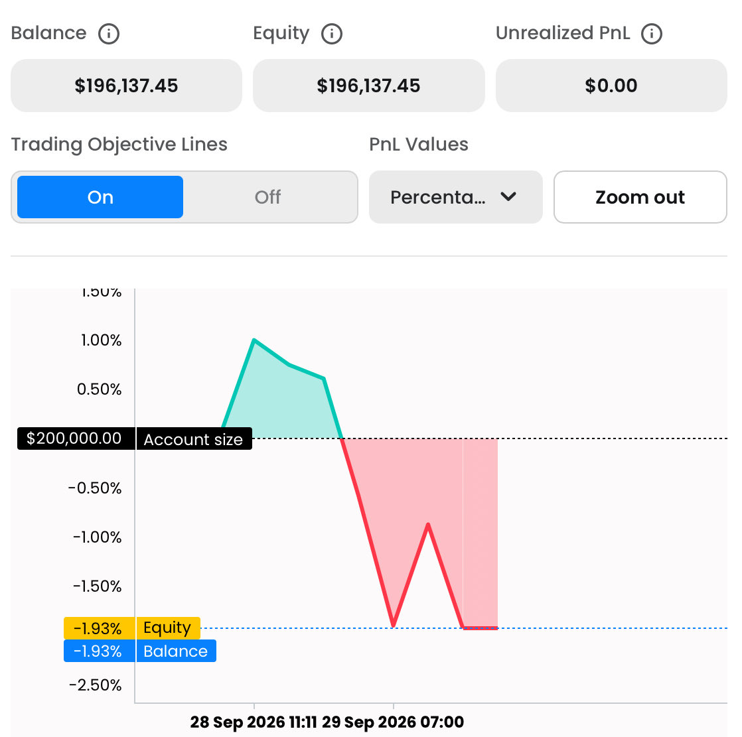
Task: Turn Trading Objective Lines Off
Action: pyautogui.click(x=268, y=197)
